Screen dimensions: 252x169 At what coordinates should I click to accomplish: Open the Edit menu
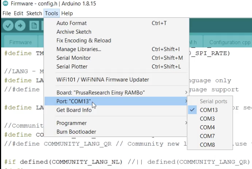pos(19,13)
